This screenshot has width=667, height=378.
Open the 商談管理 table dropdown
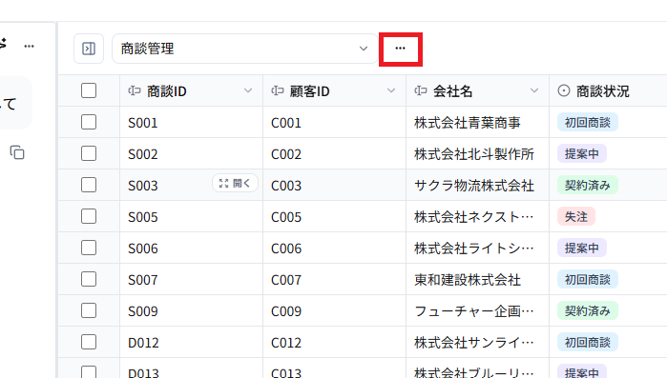[245, 49]
